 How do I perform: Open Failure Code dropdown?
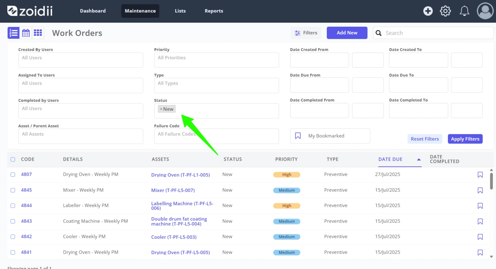[x=217, y=136]
